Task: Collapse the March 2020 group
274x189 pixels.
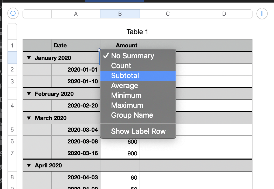Action: click(30, 118)
